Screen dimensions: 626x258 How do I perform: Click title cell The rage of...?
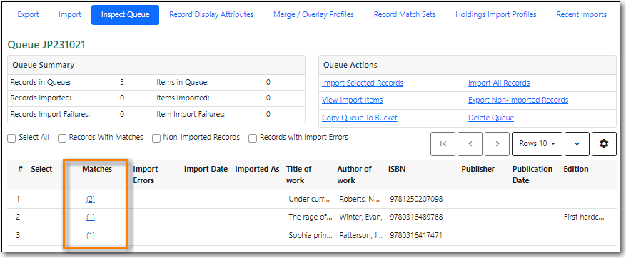(311, 217)
